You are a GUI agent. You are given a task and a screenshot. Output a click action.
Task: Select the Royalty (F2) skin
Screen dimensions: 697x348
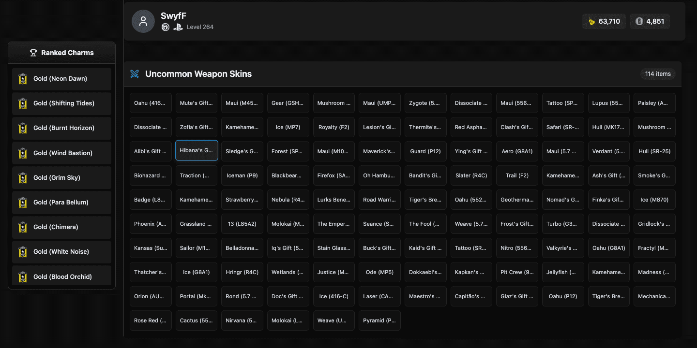pos(334,127)
